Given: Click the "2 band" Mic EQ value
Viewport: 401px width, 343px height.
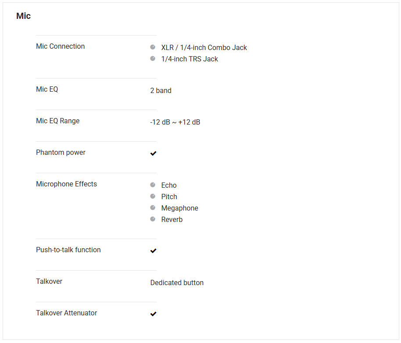Looking at the screenshot, I should [x=161, y=91].
